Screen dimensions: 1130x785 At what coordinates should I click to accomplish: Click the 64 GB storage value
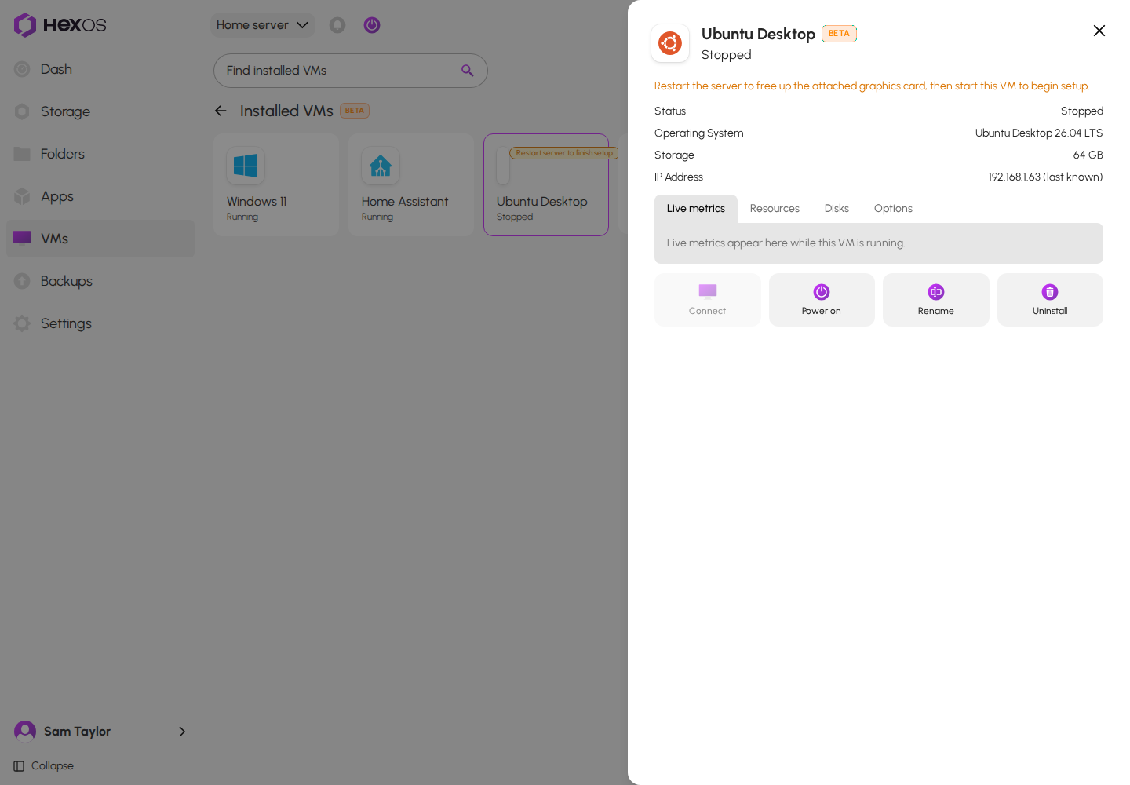pyautogui.click(x=1088, y=155)
